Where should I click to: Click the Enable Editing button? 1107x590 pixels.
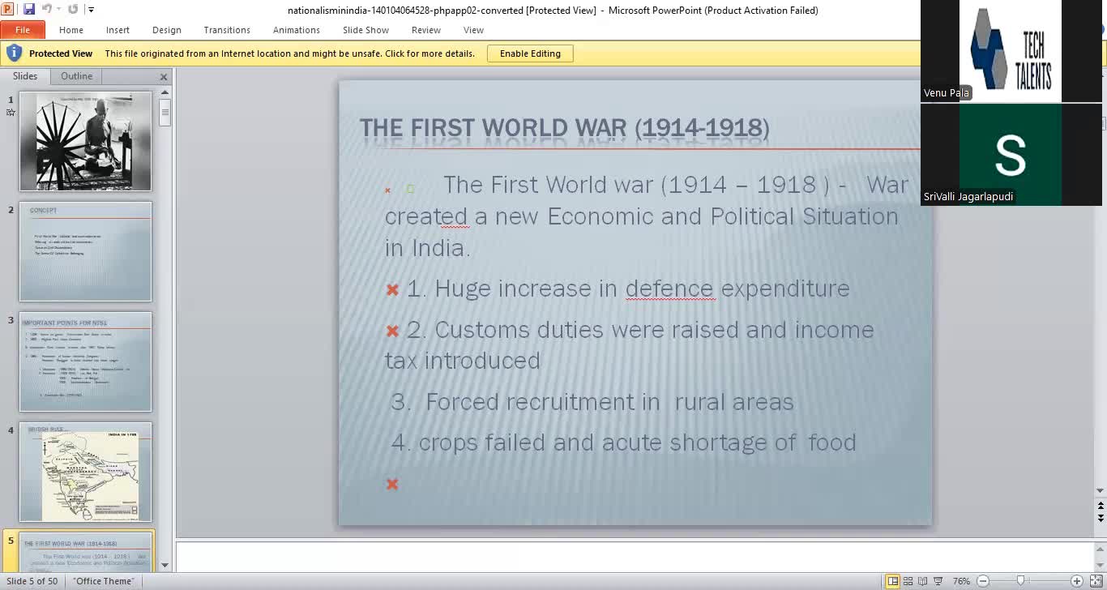pos(530,53)
